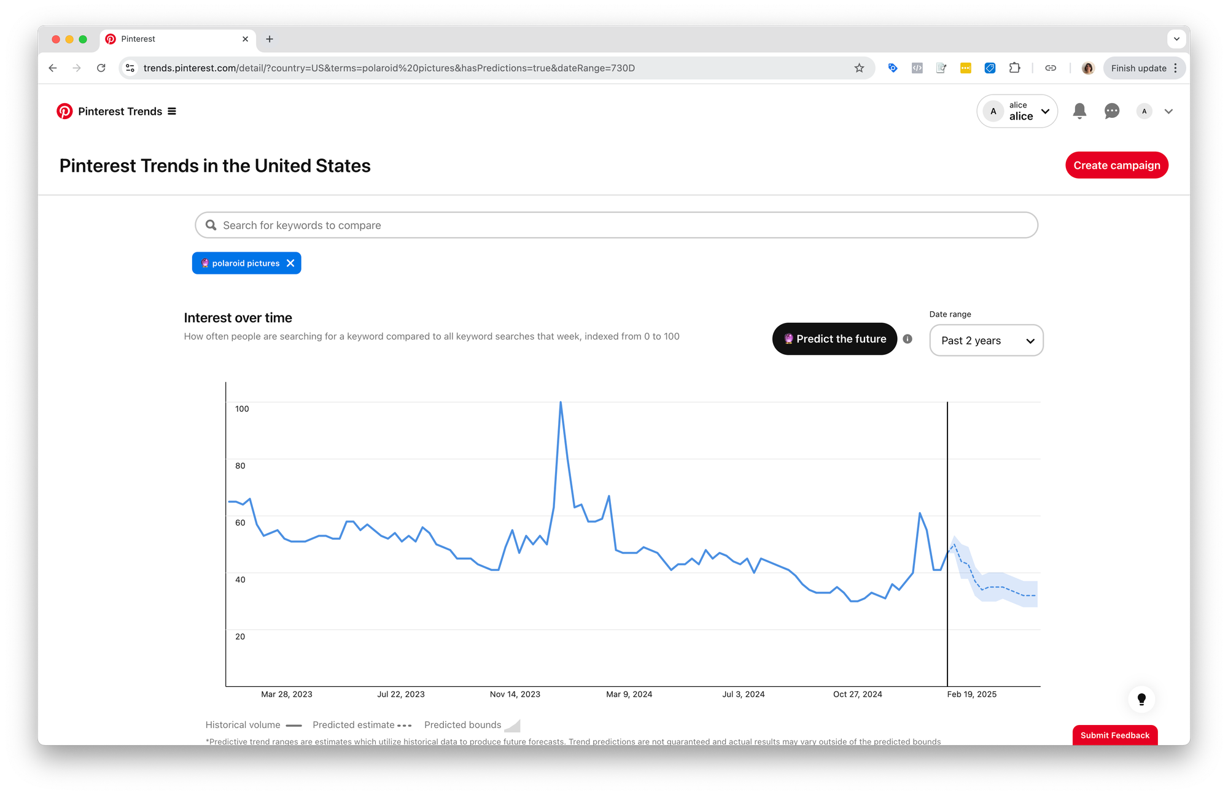Click the lightbulb help icon

[x=1141, y=699]
